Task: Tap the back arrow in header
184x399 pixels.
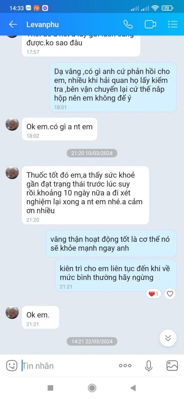Action: point(13,24)
